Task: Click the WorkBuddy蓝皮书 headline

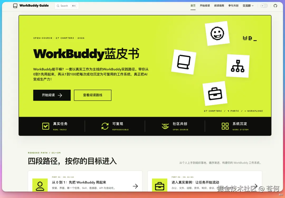Action: coord(86,54)
